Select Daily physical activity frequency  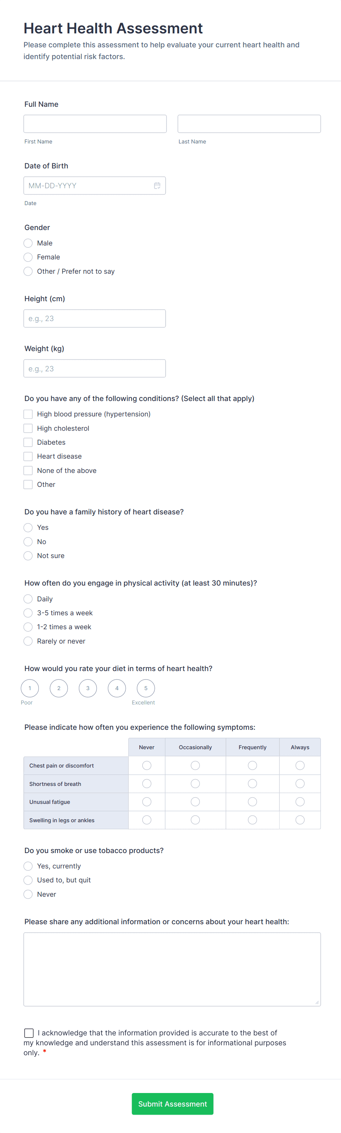(28, 599)
